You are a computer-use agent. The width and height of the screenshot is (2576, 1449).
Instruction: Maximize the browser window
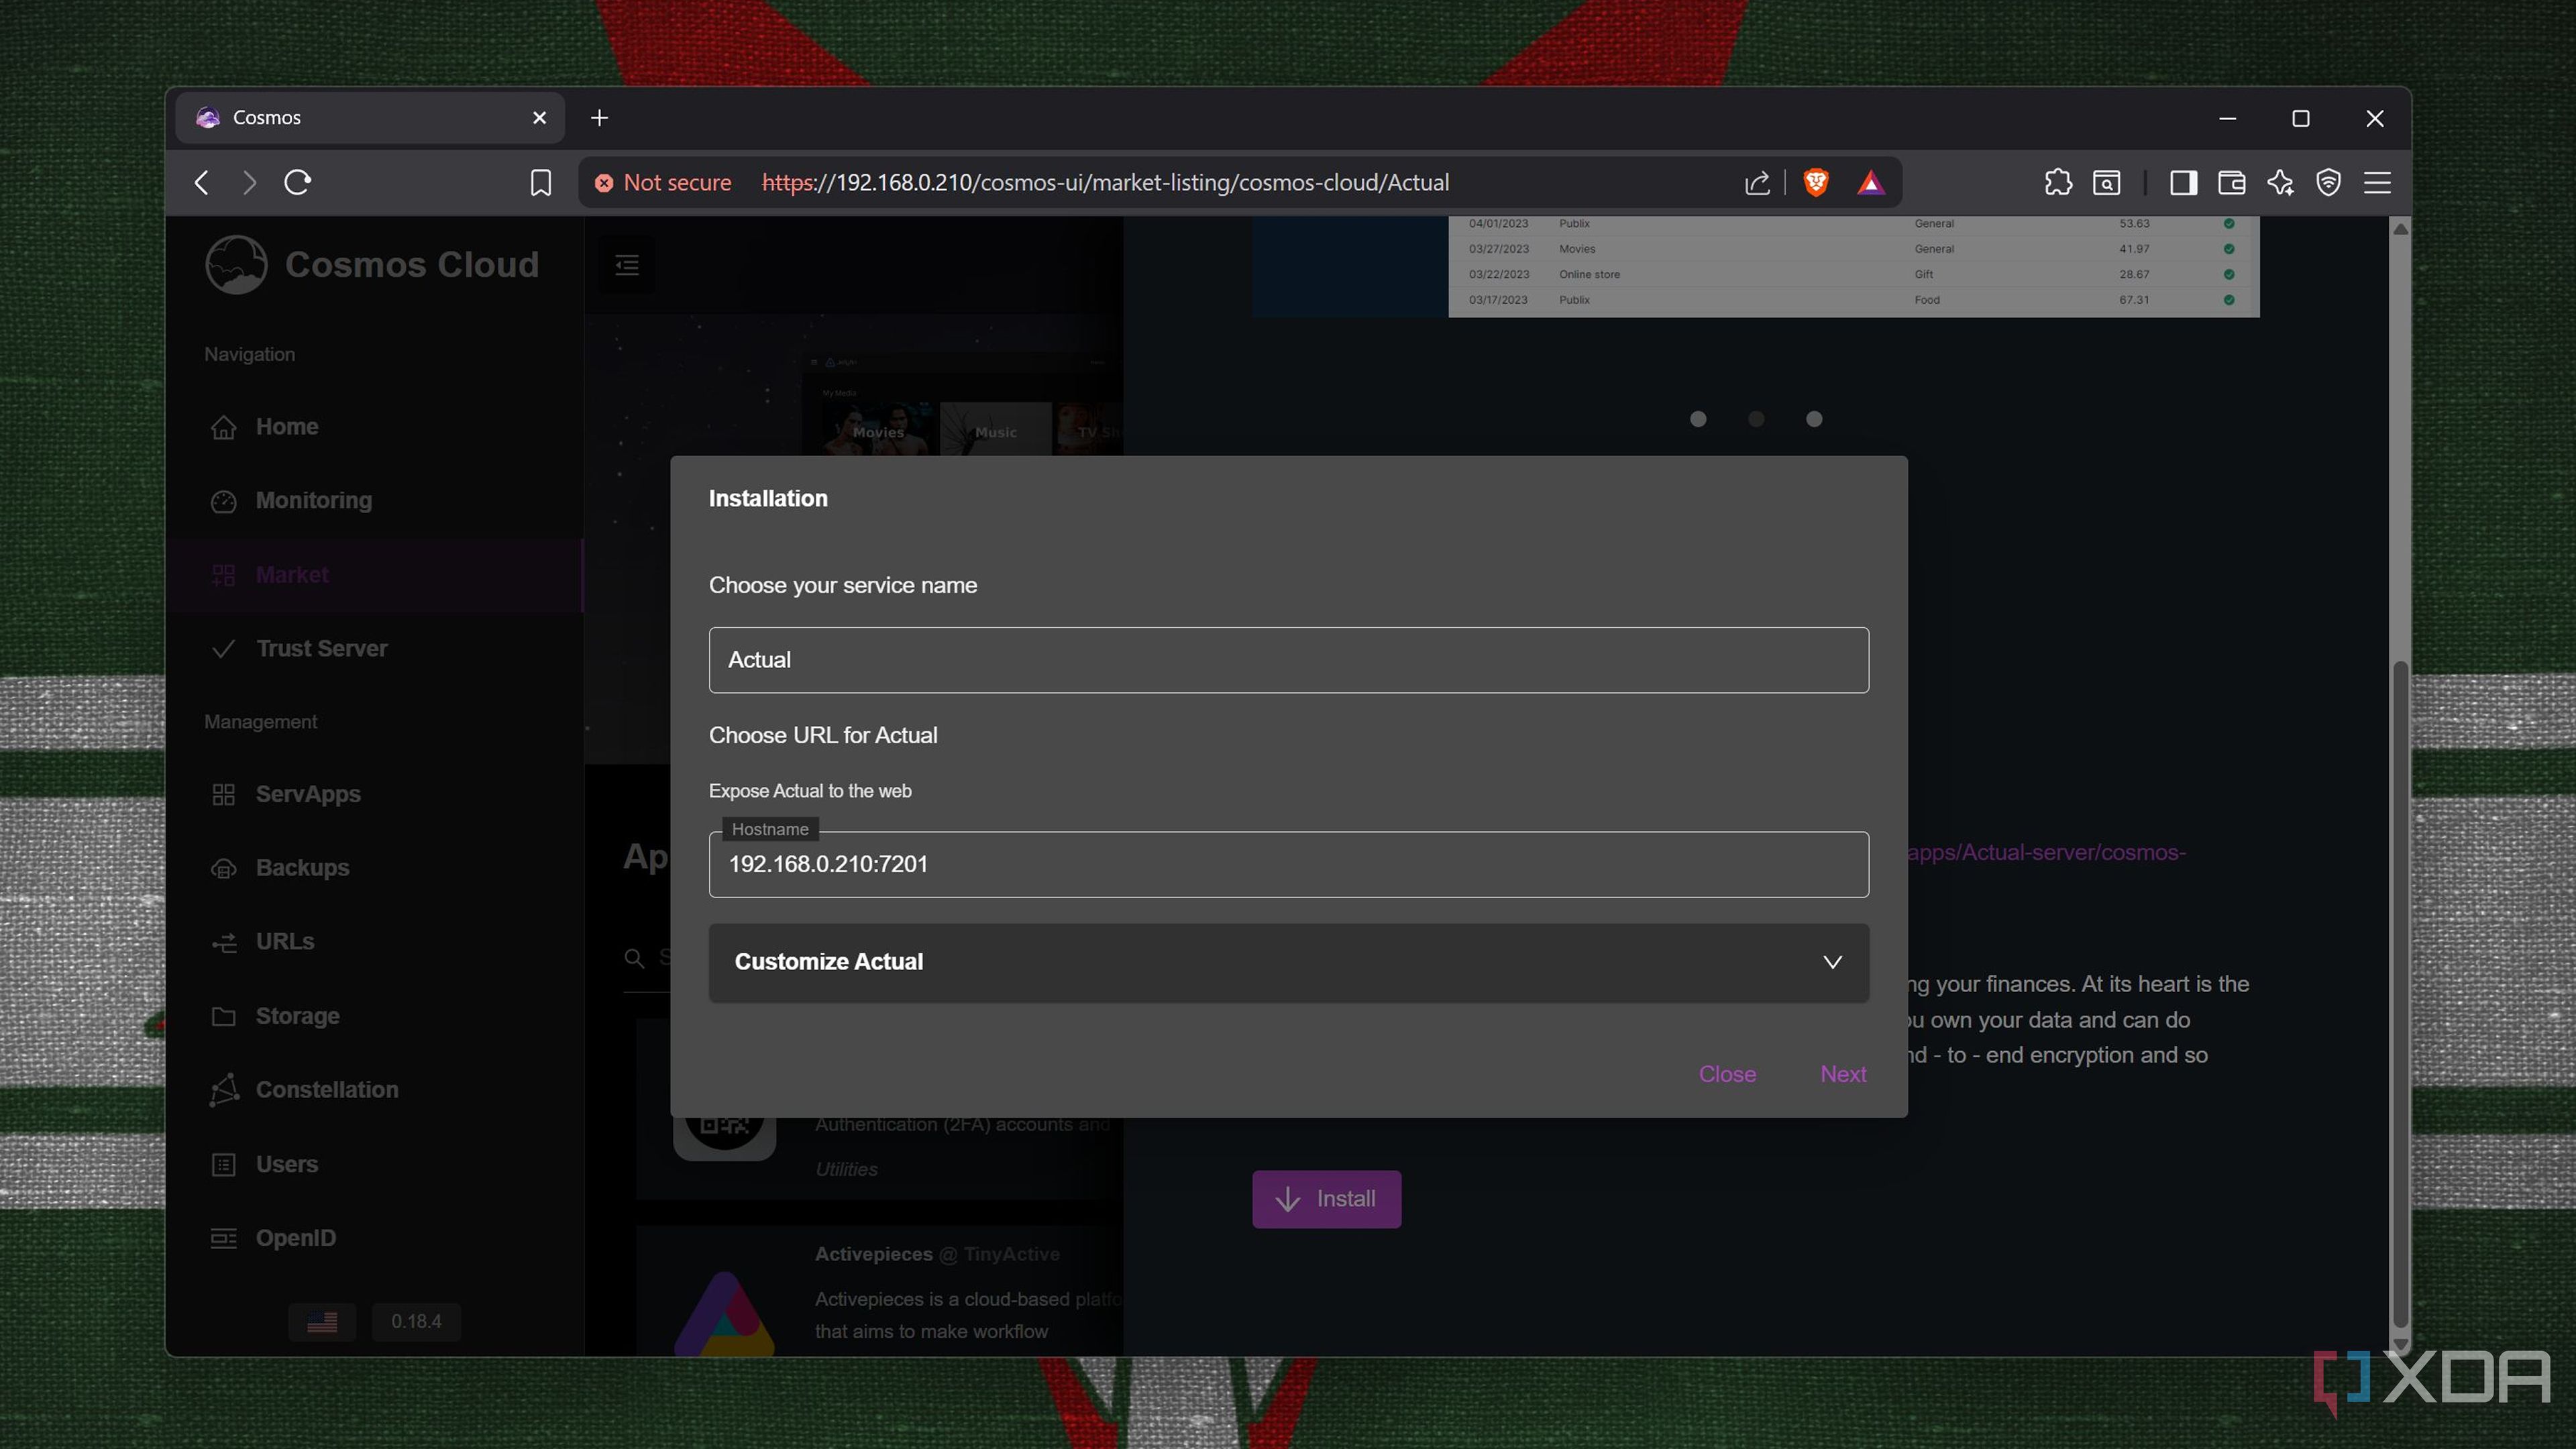coord(2301,118)
